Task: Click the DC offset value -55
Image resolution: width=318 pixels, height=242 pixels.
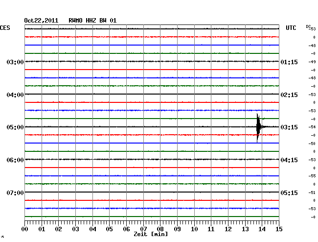Action: coord(312,176)
